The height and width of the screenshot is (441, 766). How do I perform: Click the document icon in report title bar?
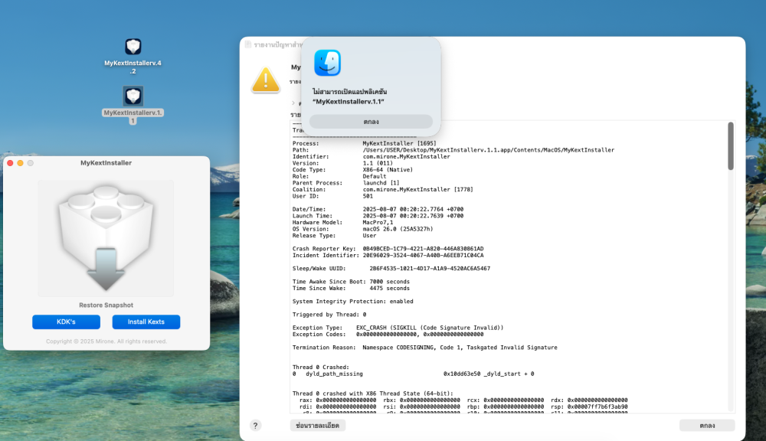tap(248, 45)
